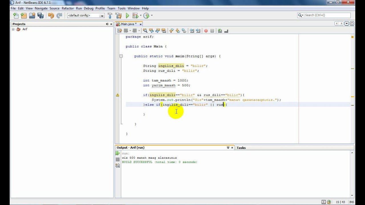Viewport: 365px width, 205px height.
Task: Run the main project with green arrow
Action: (127, 16)
